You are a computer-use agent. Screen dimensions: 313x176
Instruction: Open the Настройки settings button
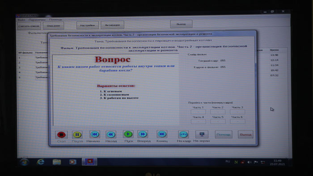click(x=88, y=25)
